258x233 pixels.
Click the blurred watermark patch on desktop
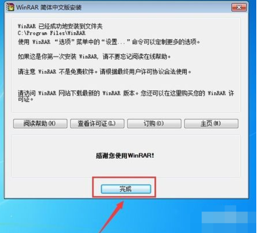pyautogui.click(x=229, y=217)
